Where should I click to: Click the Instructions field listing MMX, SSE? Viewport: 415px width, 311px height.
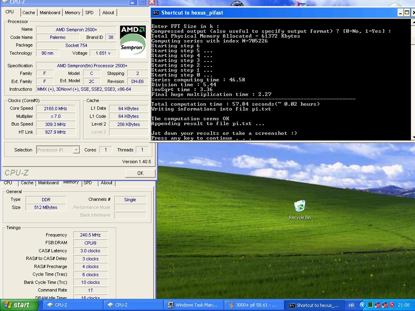[x=92, y=89]
